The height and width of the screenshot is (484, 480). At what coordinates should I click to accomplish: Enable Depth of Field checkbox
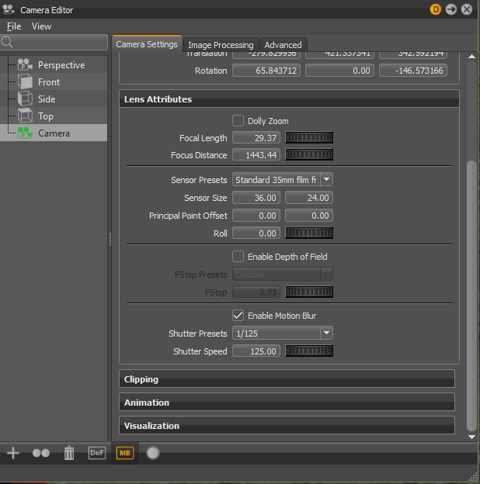tap(238, 256)
